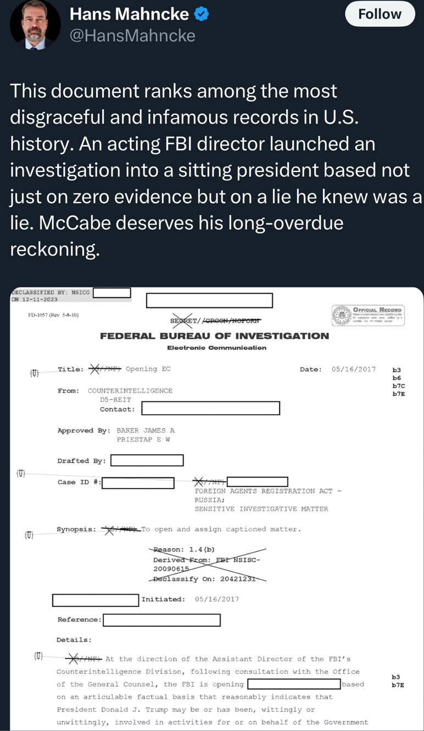
Task: Follow Hans Mahncke
Action: click(380, 14)
